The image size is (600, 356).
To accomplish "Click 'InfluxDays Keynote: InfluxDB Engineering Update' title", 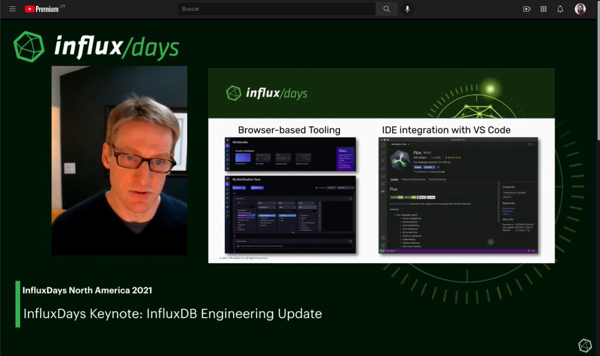I will pyautogui.click(x=173, y=314).
